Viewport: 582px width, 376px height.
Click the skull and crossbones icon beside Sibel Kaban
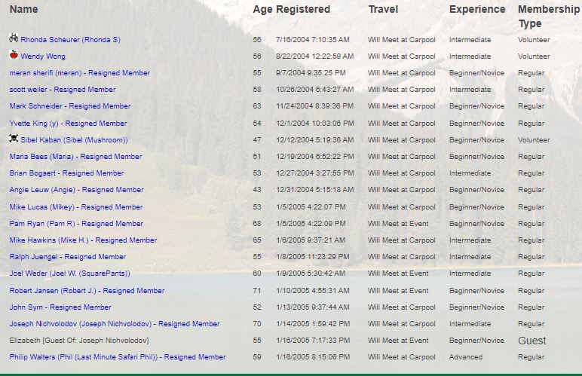pos(14,139)
